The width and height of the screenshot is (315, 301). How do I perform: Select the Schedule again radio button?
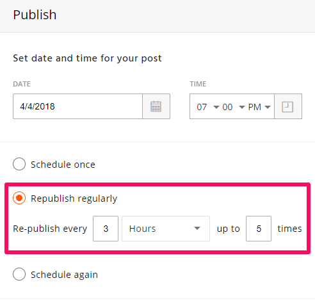click(x=19, y=274)
